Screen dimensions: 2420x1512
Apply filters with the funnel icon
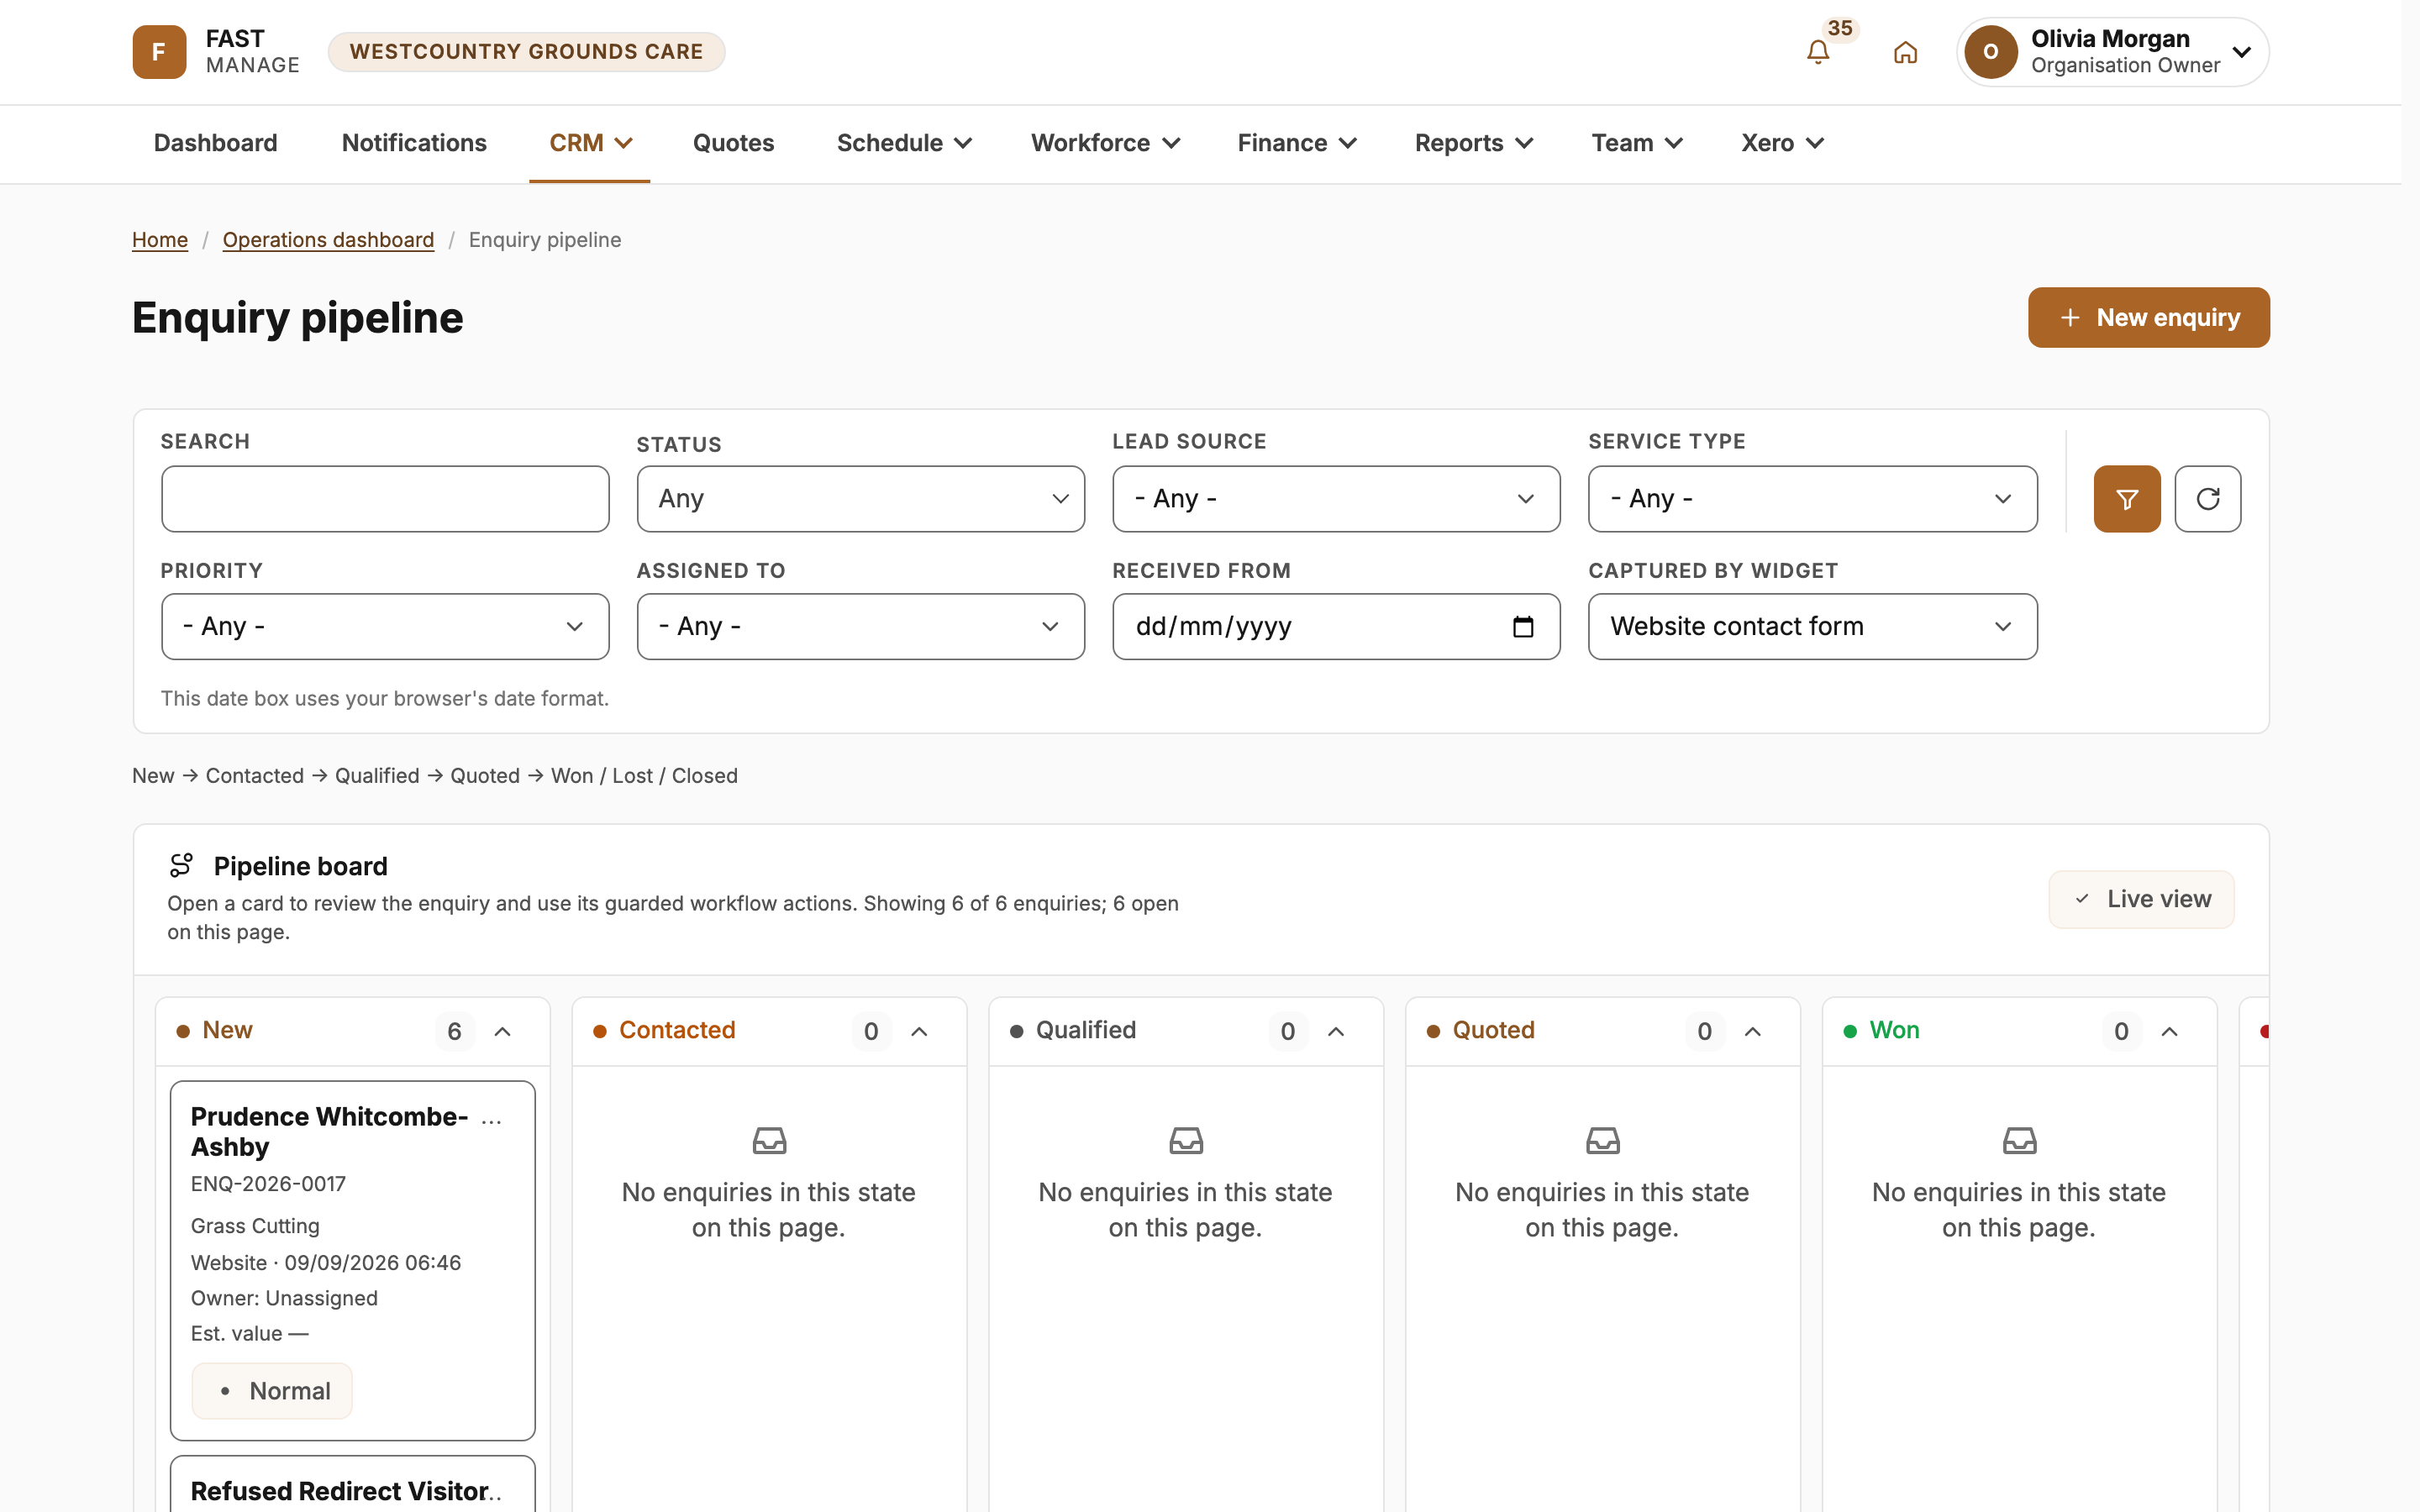coord(2126,498)
